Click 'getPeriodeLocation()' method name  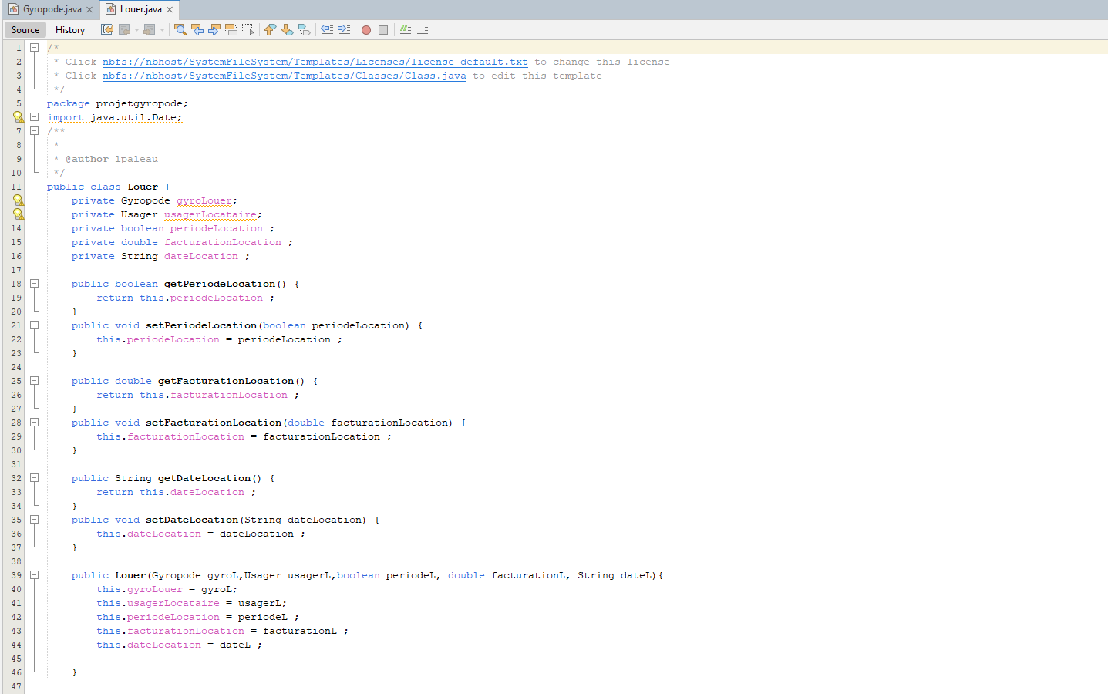tap(225, 284)
